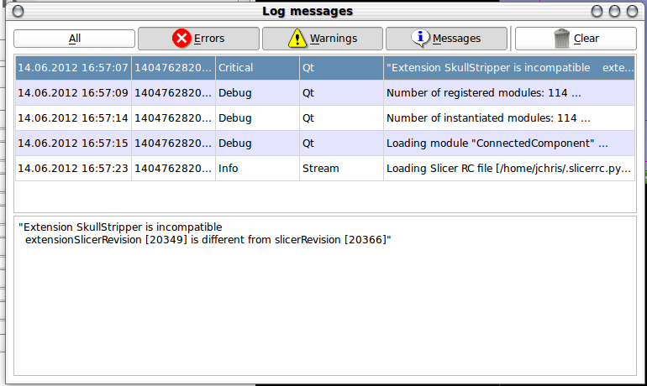
Task: Click the trash can Clear icon
Action: coord(562,39)
